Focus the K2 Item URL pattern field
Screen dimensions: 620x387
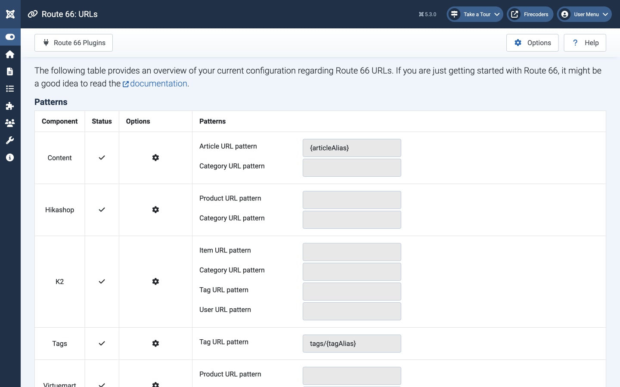click(x=352, y=252)
